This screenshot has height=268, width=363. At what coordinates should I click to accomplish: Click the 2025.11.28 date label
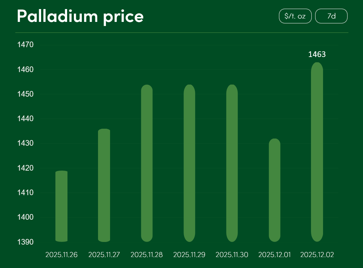147,255
